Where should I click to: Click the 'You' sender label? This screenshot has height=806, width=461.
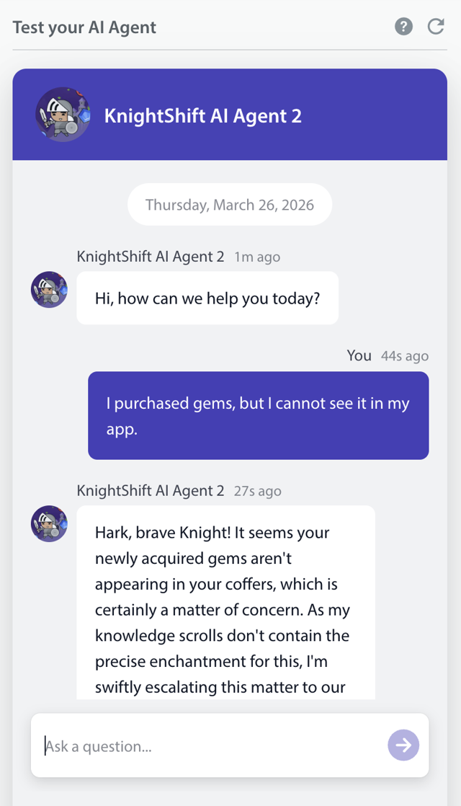tap(359, 355)
